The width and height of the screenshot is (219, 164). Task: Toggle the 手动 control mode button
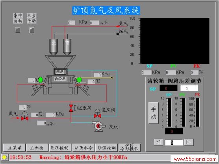154,113
